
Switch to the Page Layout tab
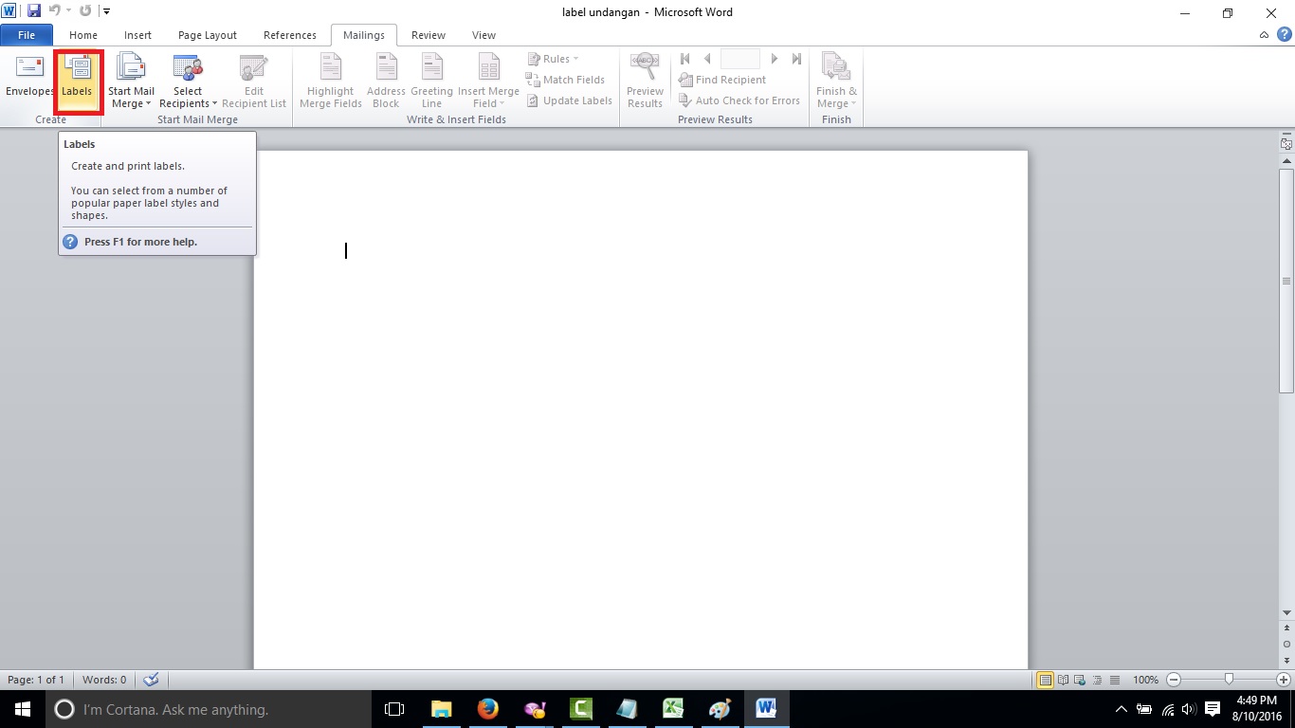[208, 35]
